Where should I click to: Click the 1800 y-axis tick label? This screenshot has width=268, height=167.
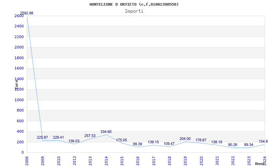(x=19, y=58)
